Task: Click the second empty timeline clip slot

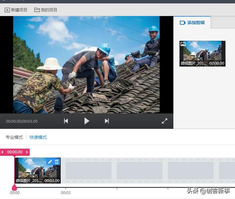Action: [x=140, y=171]
